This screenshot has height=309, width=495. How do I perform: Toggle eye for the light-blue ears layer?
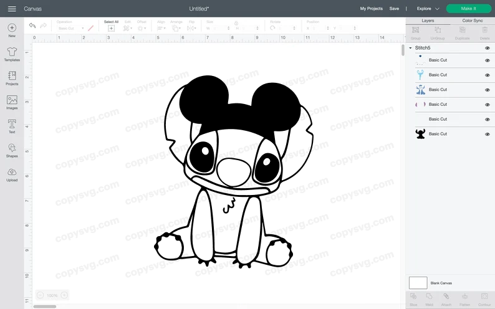tap(488, 75)
